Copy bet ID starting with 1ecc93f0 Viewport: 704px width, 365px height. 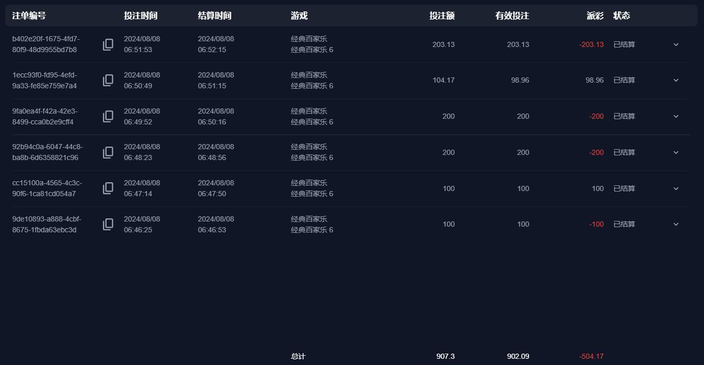point(108,80)
